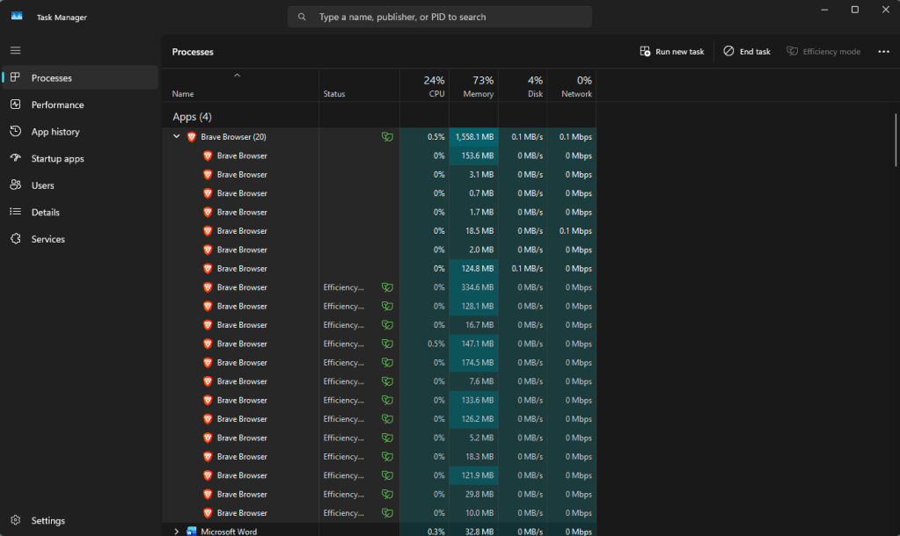Open the three-dot more options menu
Image resolution: width=900 pixels, height=536 pixels.
point(883,52)
